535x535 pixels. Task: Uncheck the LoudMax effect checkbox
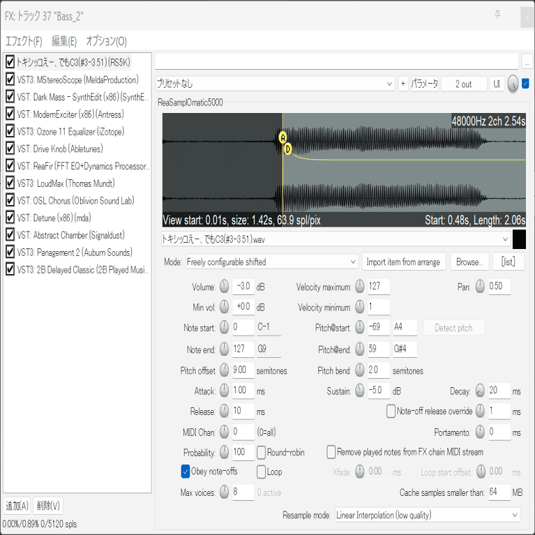10,183
